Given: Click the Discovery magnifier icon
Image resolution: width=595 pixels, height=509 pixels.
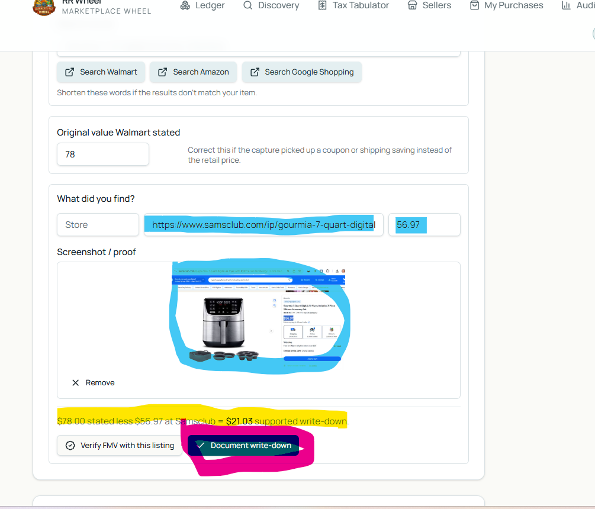Looking at the screenshot, I should [248, 5].
